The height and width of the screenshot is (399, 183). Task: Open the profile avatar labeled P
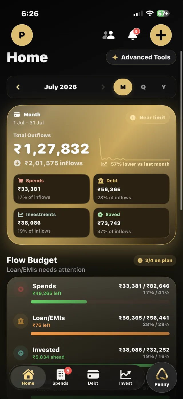[22, 35]
